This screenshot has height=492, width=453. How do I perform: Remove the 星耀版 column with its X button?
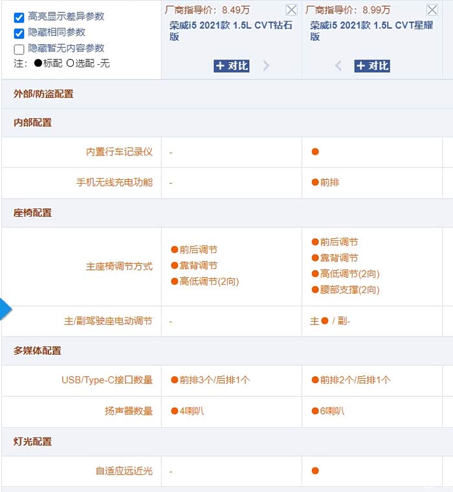[432, 10]
